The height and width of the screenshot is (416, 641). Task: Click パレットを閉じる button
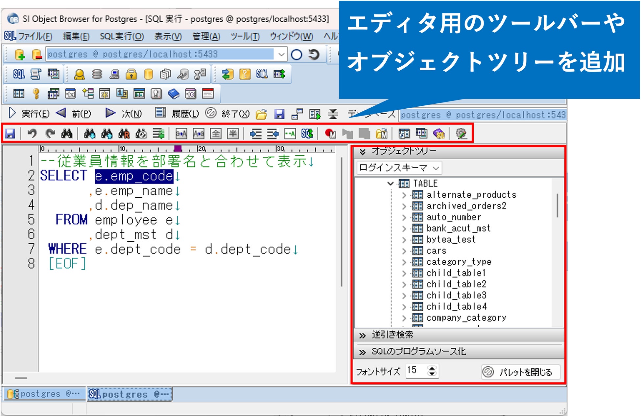point(521,372)
